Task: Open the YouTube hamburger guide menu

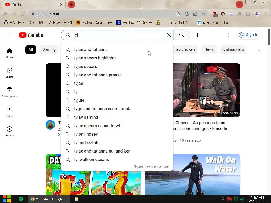Action: point(10,35)
